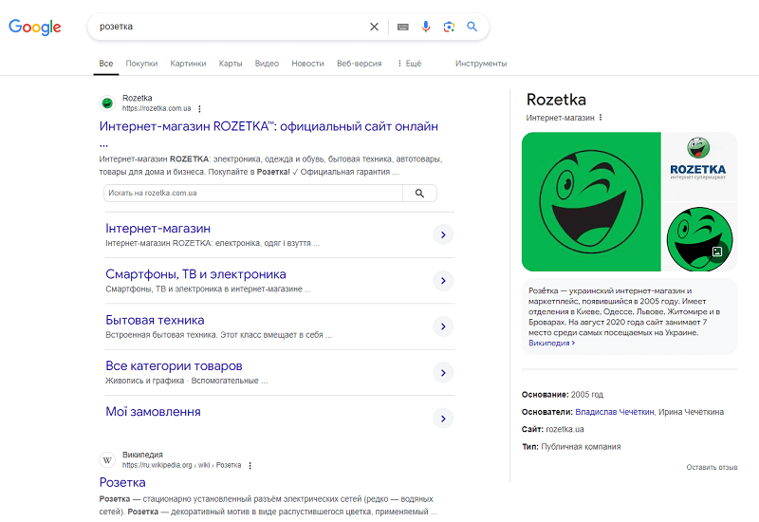Screen dimensions: 759x522
Task: Click magnifier button in rozetka.com.ua sitelink search
Action: [x=419, y=194]
